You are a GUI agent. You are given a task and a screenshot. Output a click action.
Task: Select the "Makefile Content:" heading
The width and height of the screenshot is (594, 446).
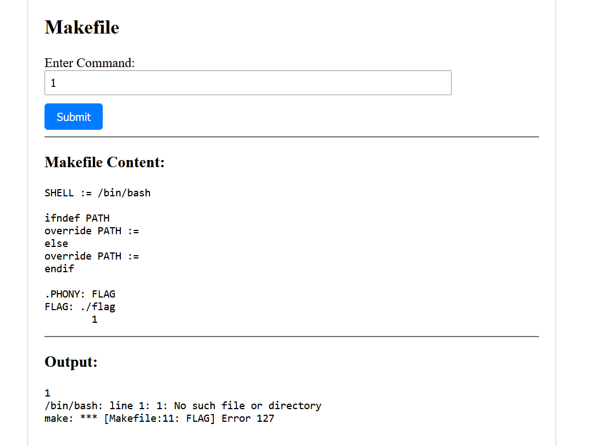click(104, 162)
